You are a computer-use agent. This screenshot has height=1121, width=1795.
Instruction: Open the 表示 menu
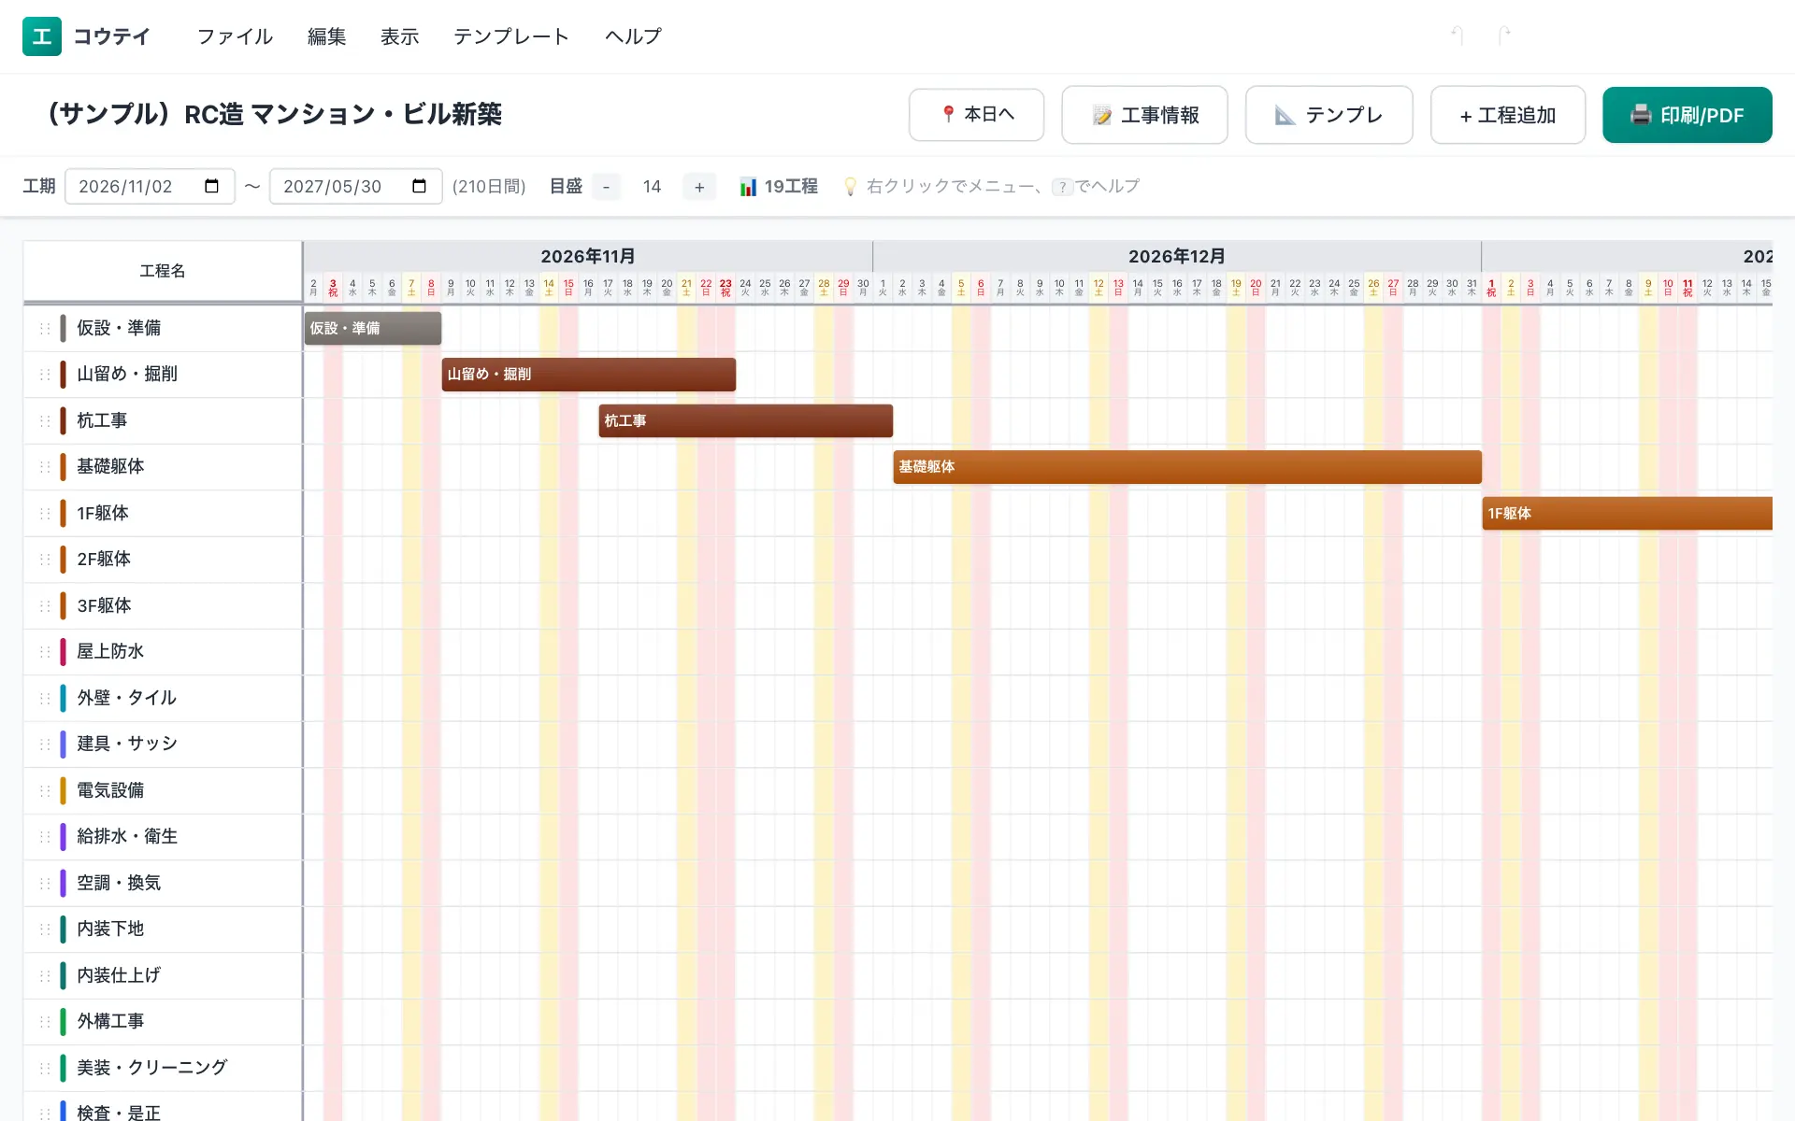[x=400, y=36]
